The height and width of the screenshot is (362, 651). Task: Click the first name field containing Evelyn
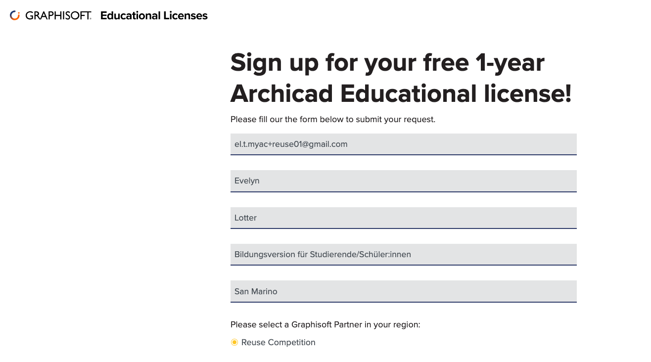tap(403, 181)
